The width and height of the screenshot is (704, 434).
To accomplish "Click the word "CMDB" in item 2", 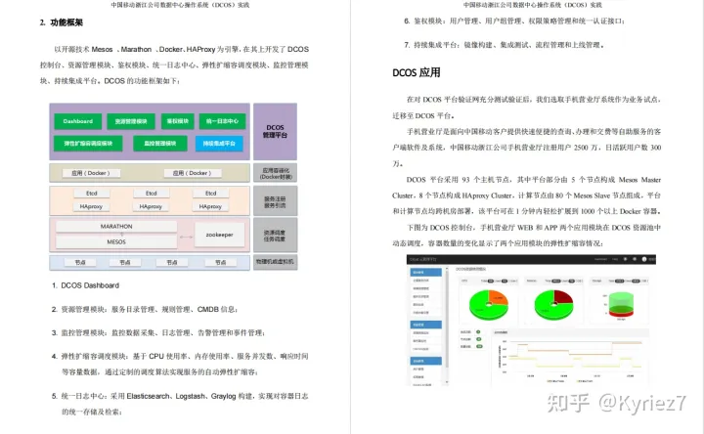I will tap(208, 309).
